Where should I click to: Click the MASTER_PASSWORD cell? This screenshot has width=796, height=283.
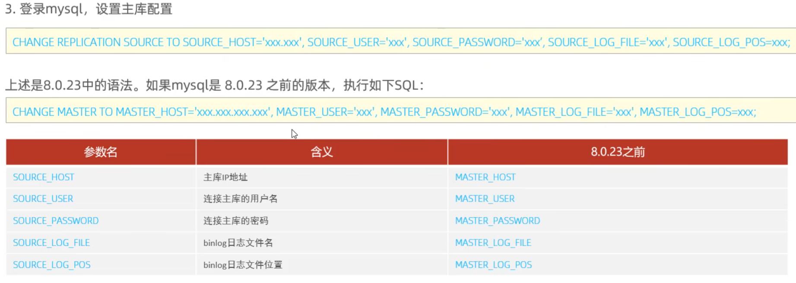pos(618,221)
